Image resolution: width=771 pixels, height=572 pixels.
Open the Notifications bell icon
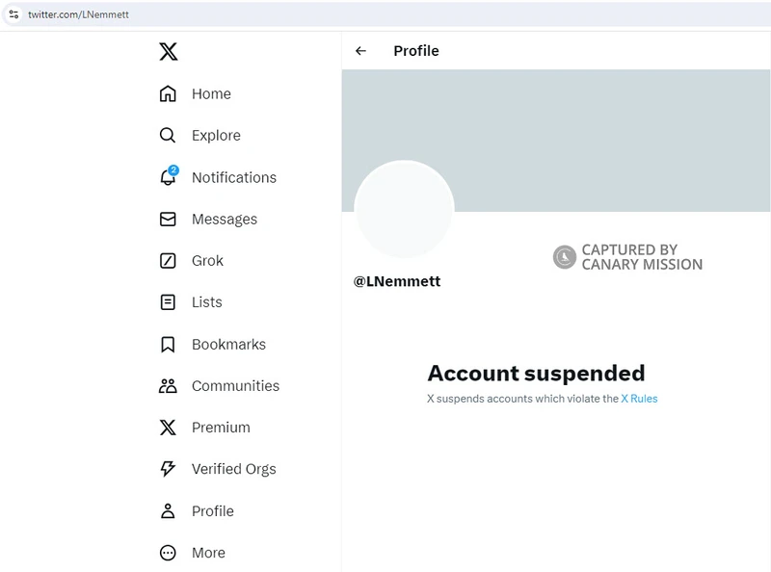pyautogui.click(x=169, y=176)
